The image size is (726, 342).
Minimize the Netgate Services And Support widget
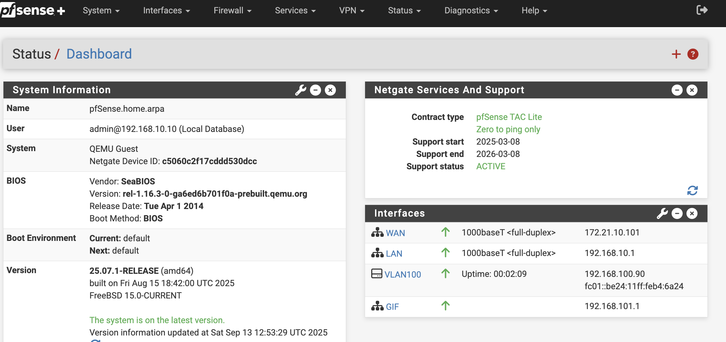pyautogui.click(x=677, y=90)
